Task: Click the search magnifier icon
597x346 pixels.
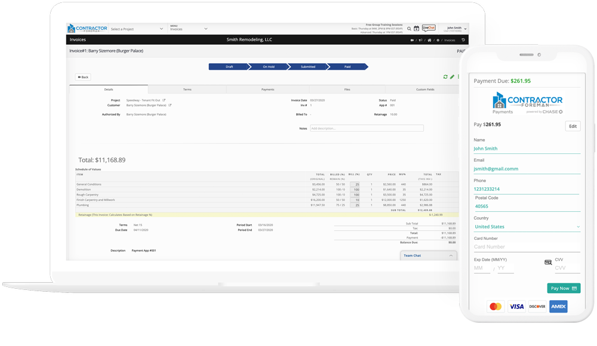Action: [x=409, y=29]
